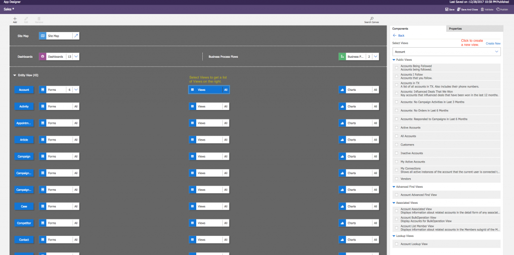Viewport: 514px width, 255px height.
Task: Open Site Map editor arrow icon
Action: pyautogui.click(x=76, y=36)
